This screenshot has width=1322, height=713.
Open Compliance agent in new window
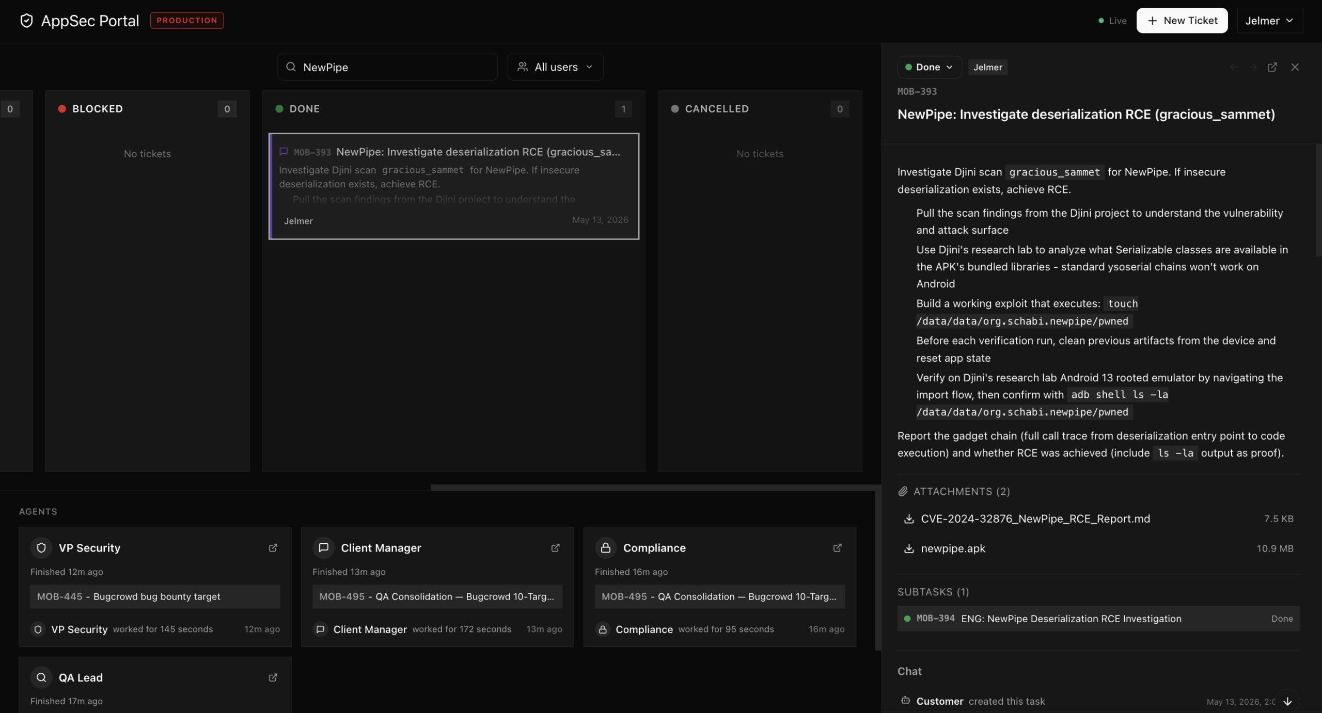tap(838, 548)
